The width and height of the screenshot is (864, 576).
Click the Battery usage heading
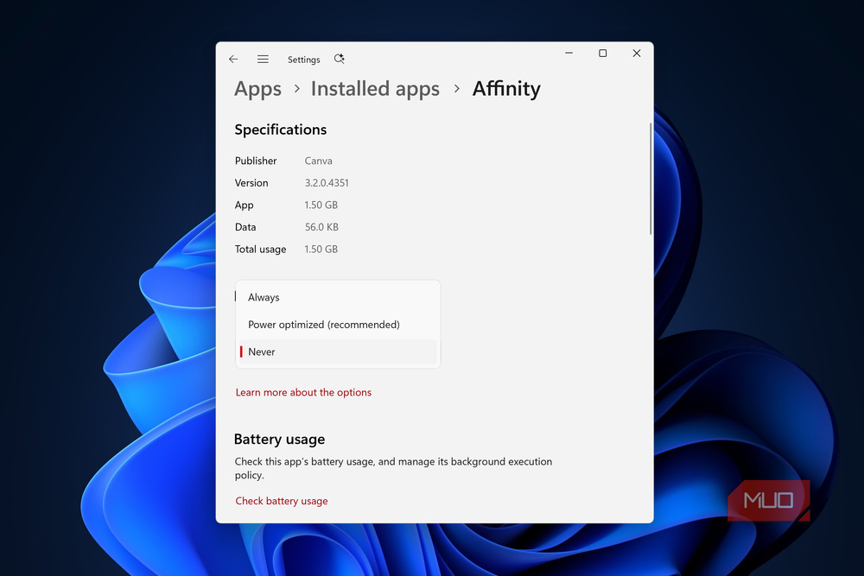279,440
